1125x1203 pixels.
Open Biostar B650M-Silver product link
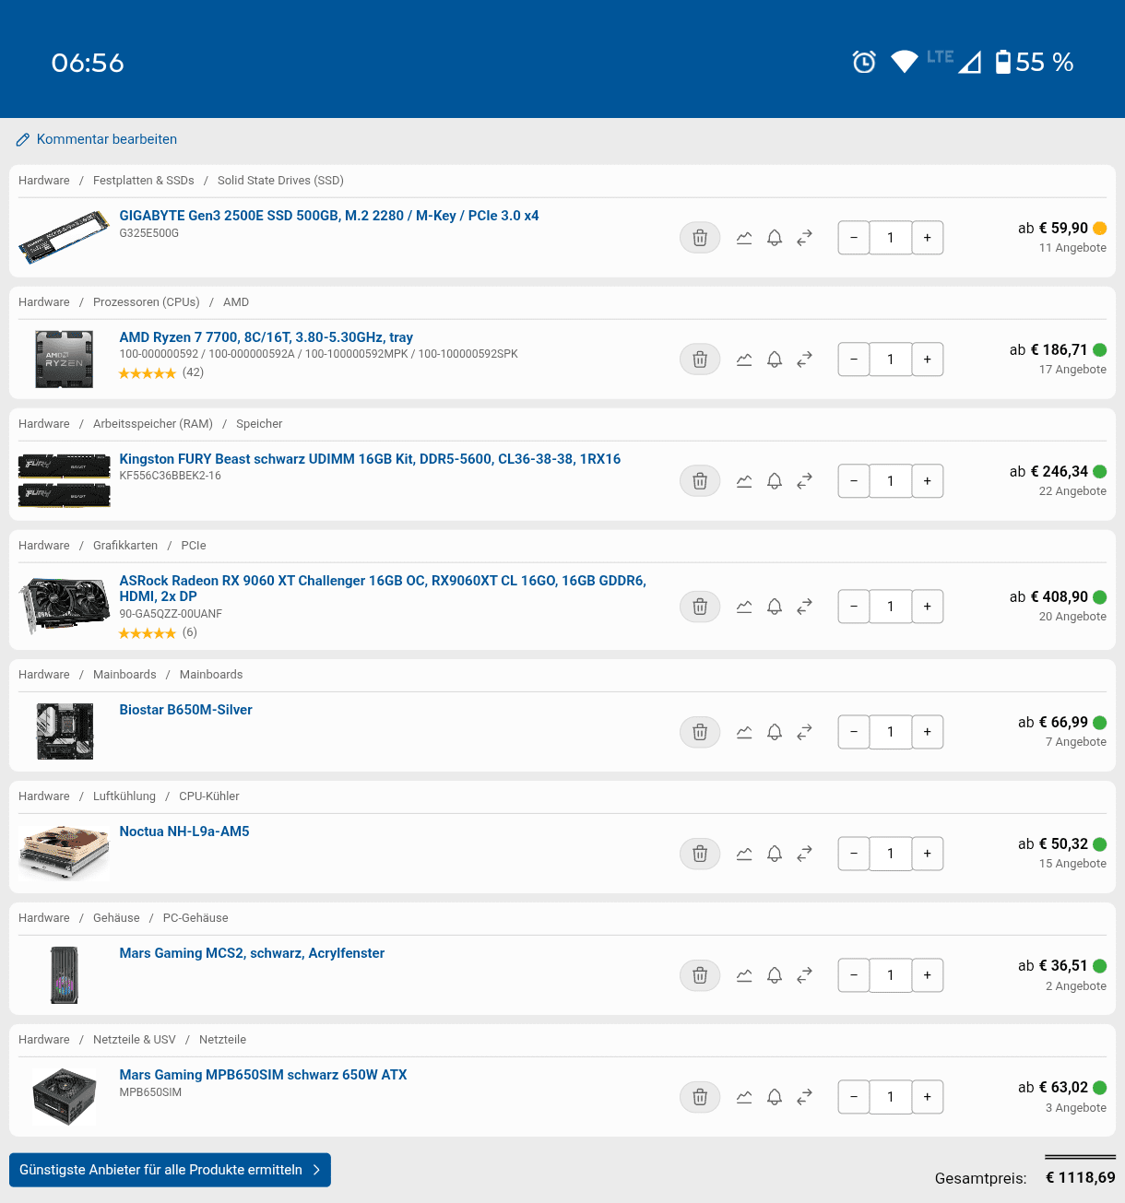click(185, 710)
